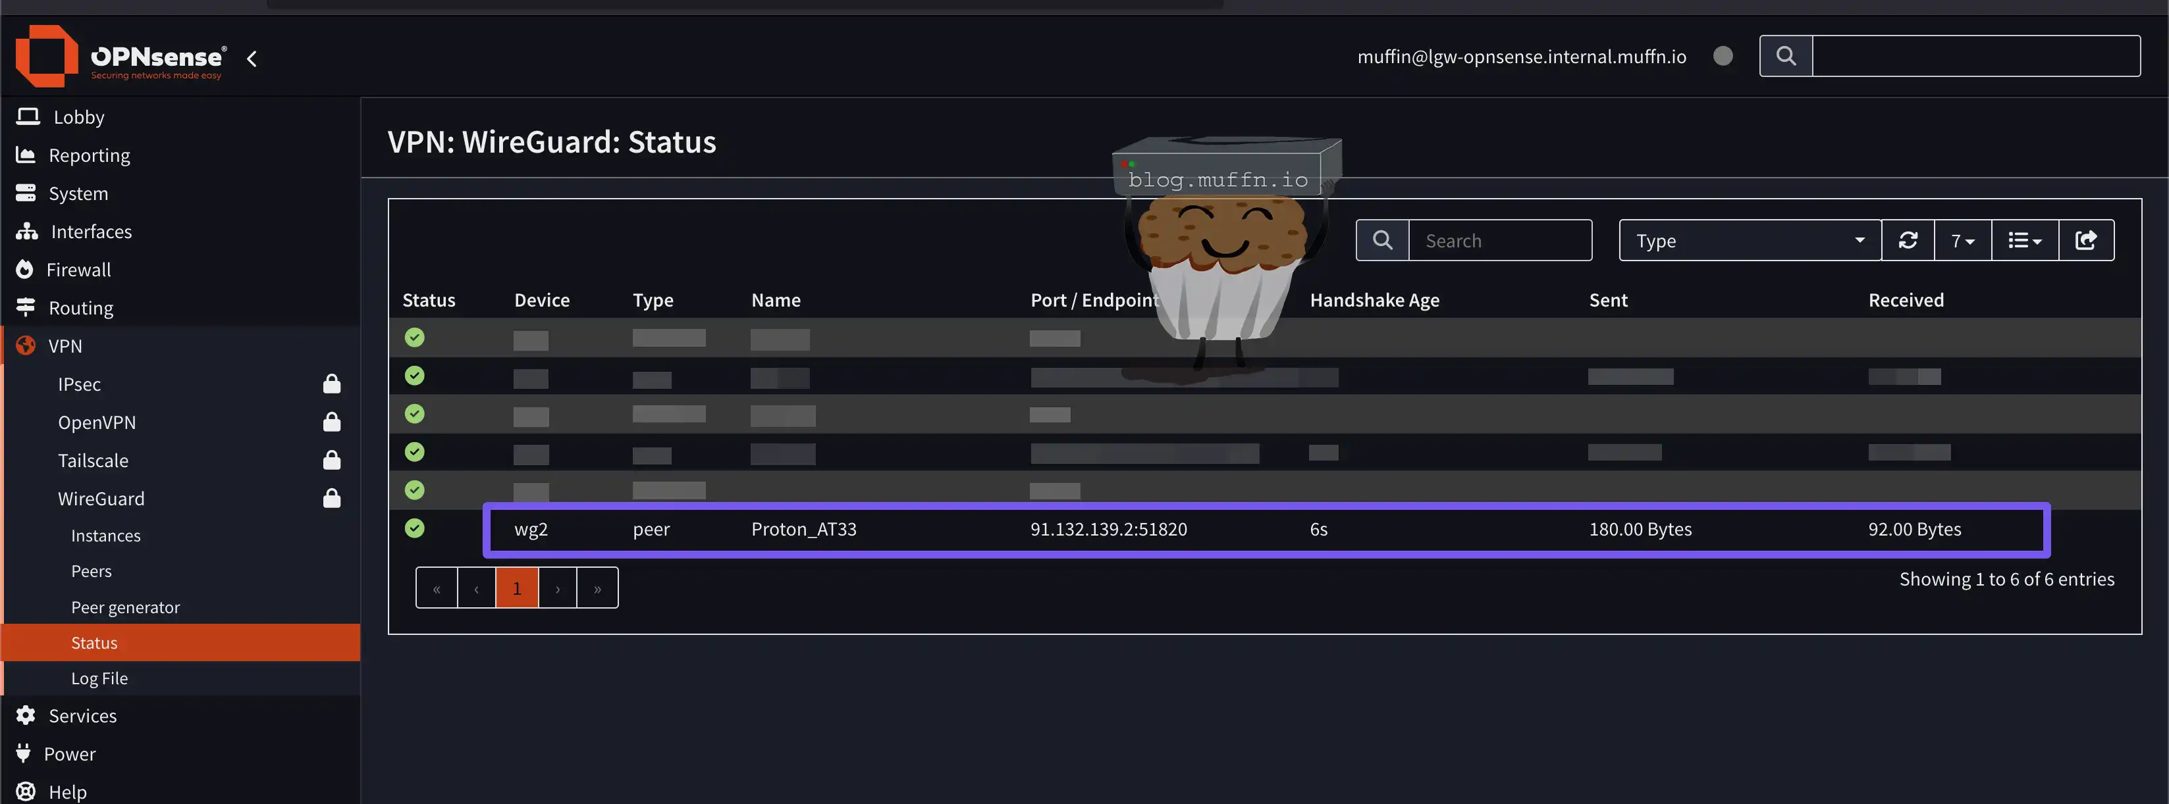Click the Firewall flame icon in sidebar
The height and width of the screenshot is (804, 2169).
tap(25, 269)
